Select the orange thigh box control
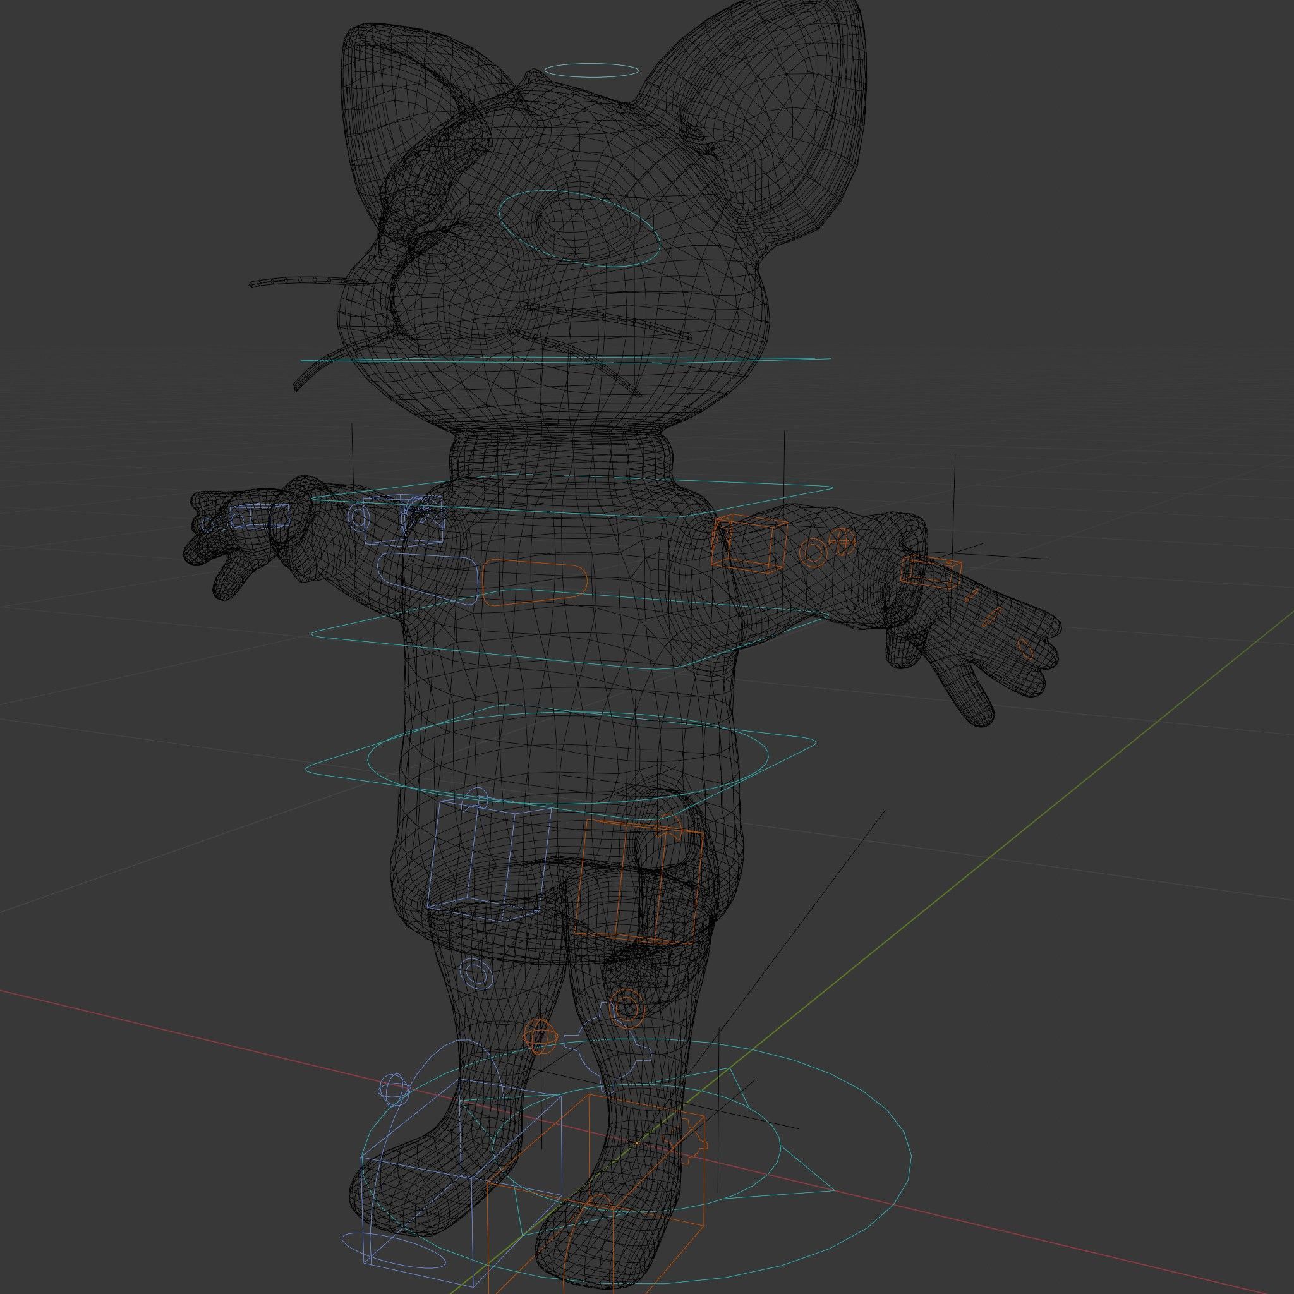Image resolution: width=1294 pixels, height=1294 pixels. (638, 881)
